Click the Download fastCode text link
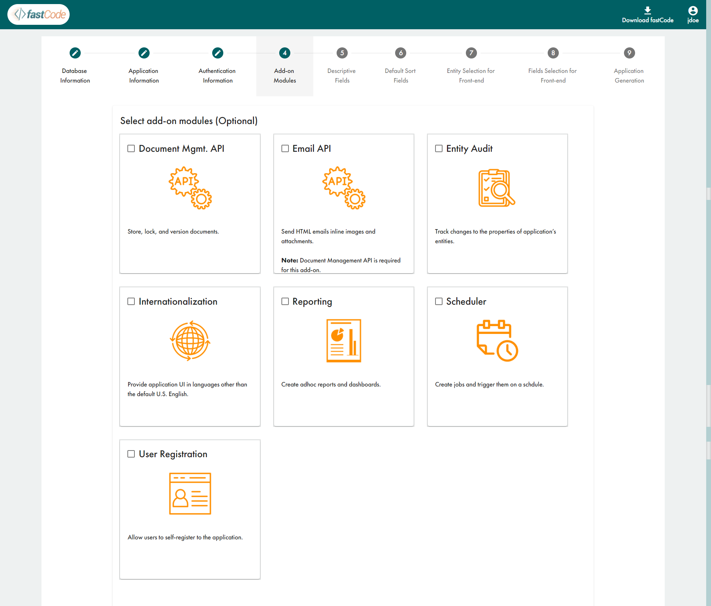Viewport: 711px width, 606px height. [648, 20]
